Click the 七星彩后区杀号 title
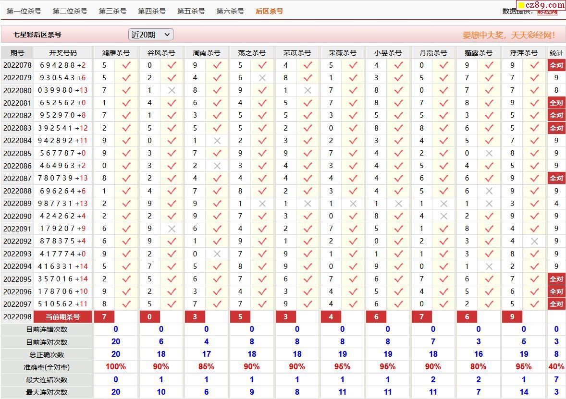The image size is (566, 399). (37, 35)
